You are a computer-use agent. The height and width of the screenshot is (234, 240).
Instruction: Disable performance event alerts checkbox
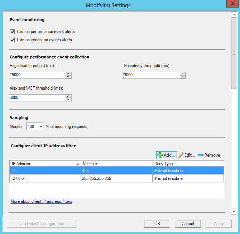[x=13, y=32]
